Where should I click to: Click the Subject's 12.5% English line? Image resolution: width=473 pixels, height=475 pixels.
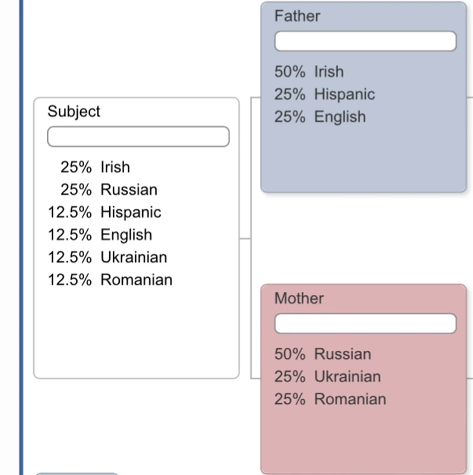point(100,235)
